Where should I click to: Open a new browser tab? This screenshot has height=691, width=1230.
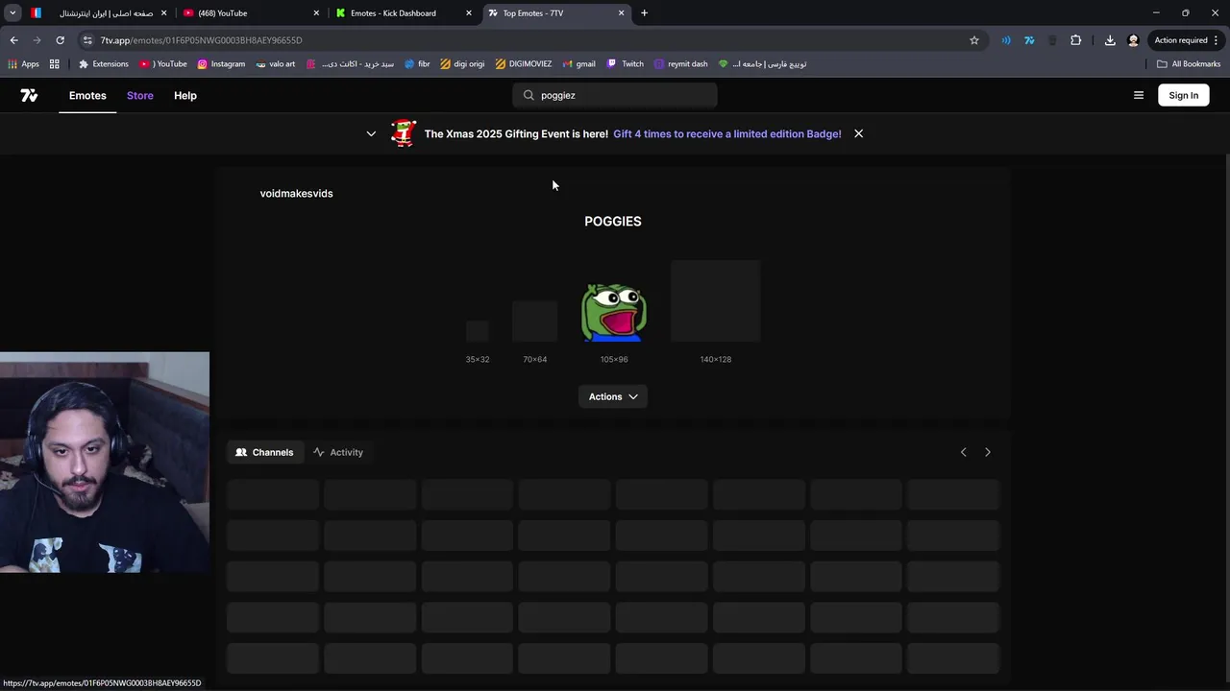[x=644, y=12]
